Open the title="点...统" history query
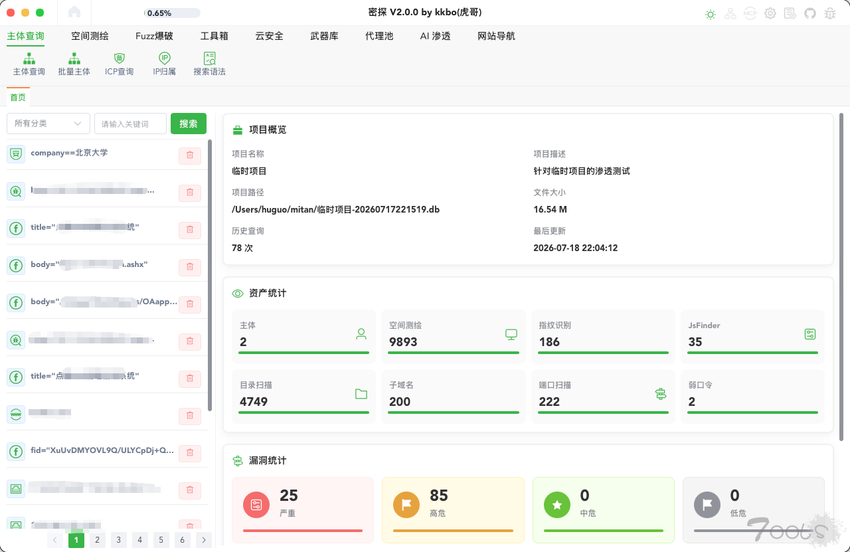Image resolution: width=850 pixels, height=552 pixels. tap(85, 376)
